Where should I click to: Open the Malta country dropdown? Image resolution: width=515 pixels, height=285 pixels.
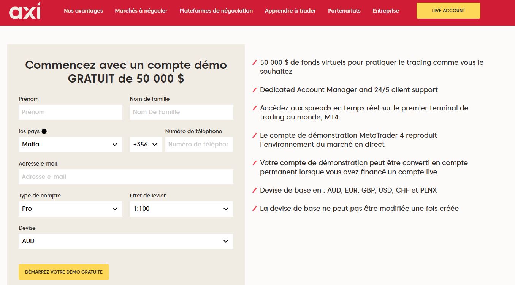tap(70, 144)
